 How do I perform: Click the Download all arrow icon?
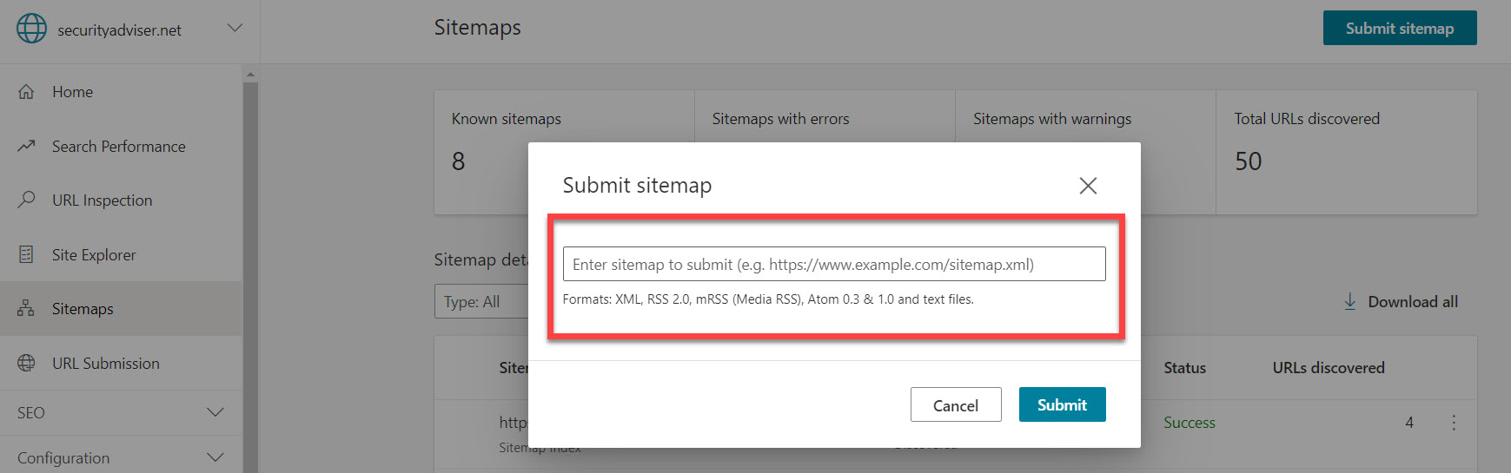[x=1350, y=302]
